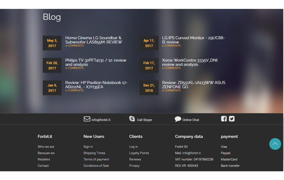Open the Who we are footer link

click(x=46, y=147)
